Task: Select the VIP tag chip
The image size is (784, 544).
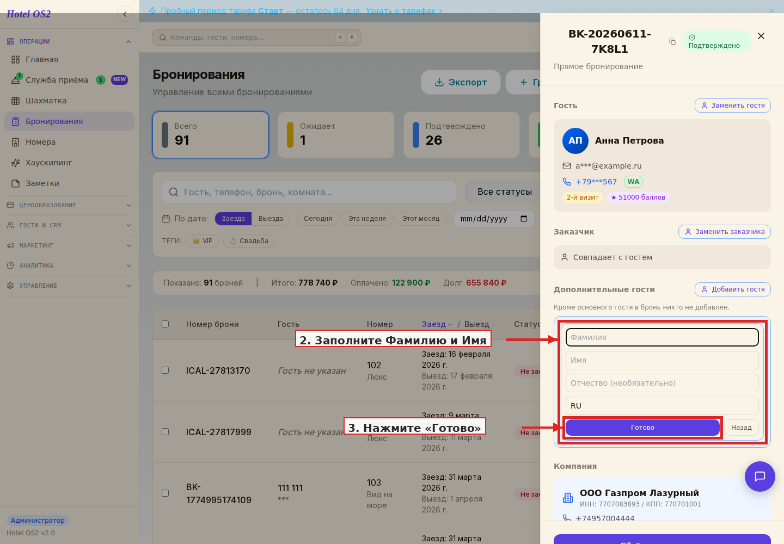Action: [203, 241]
